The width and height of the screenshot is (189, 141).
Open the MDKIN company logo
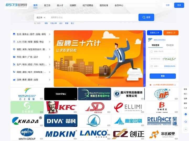pyautogui.click(x=61, y=134)
